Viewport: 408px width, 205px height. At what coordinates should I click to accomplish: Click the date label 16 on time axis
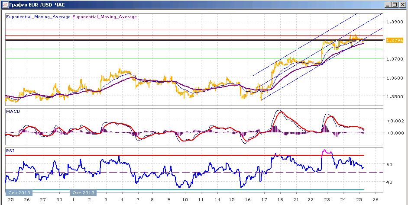[248, 200]
